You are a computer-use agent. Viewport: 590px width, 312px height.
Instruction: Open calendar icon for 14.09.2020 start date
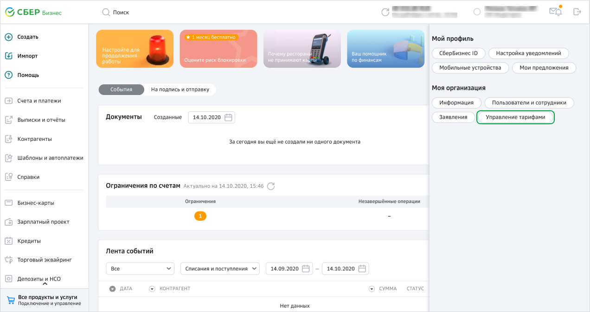tap(306, 268)
